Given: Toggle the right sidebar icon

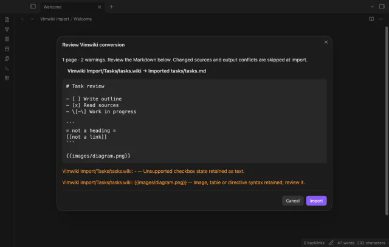Looking at the screenshot, I should (x=382, y=7).
